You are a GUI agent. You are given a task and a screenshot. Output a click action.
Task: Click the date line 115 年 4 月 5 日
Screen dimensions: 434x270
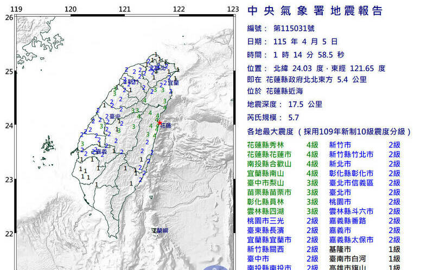305,42
